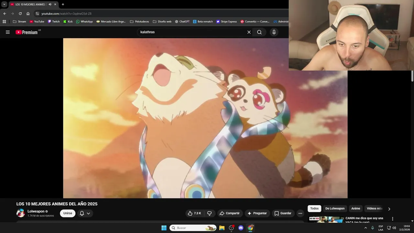The image size is (414, 233).
Task: Like the video with thumbs up
Action: click(194, 213)
